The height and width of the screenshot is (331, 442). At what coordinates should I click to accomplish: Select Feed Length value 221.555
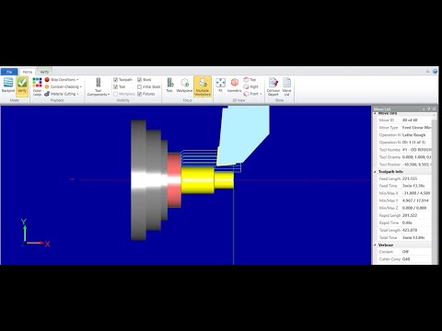410,178
